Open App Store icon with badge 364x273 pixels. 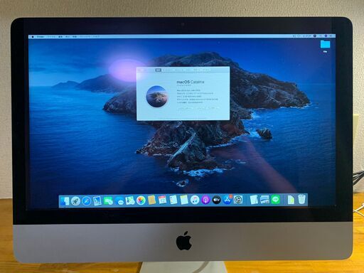(x=227, y=200)
